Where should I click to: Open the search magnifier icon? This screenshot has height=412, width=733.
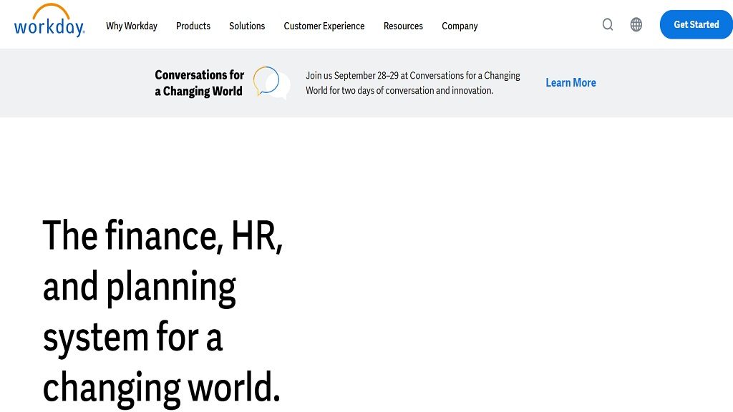point(607,24)
